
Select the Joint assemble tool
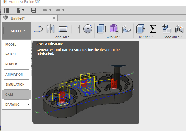pyautogui.click(x=179, y=29)
